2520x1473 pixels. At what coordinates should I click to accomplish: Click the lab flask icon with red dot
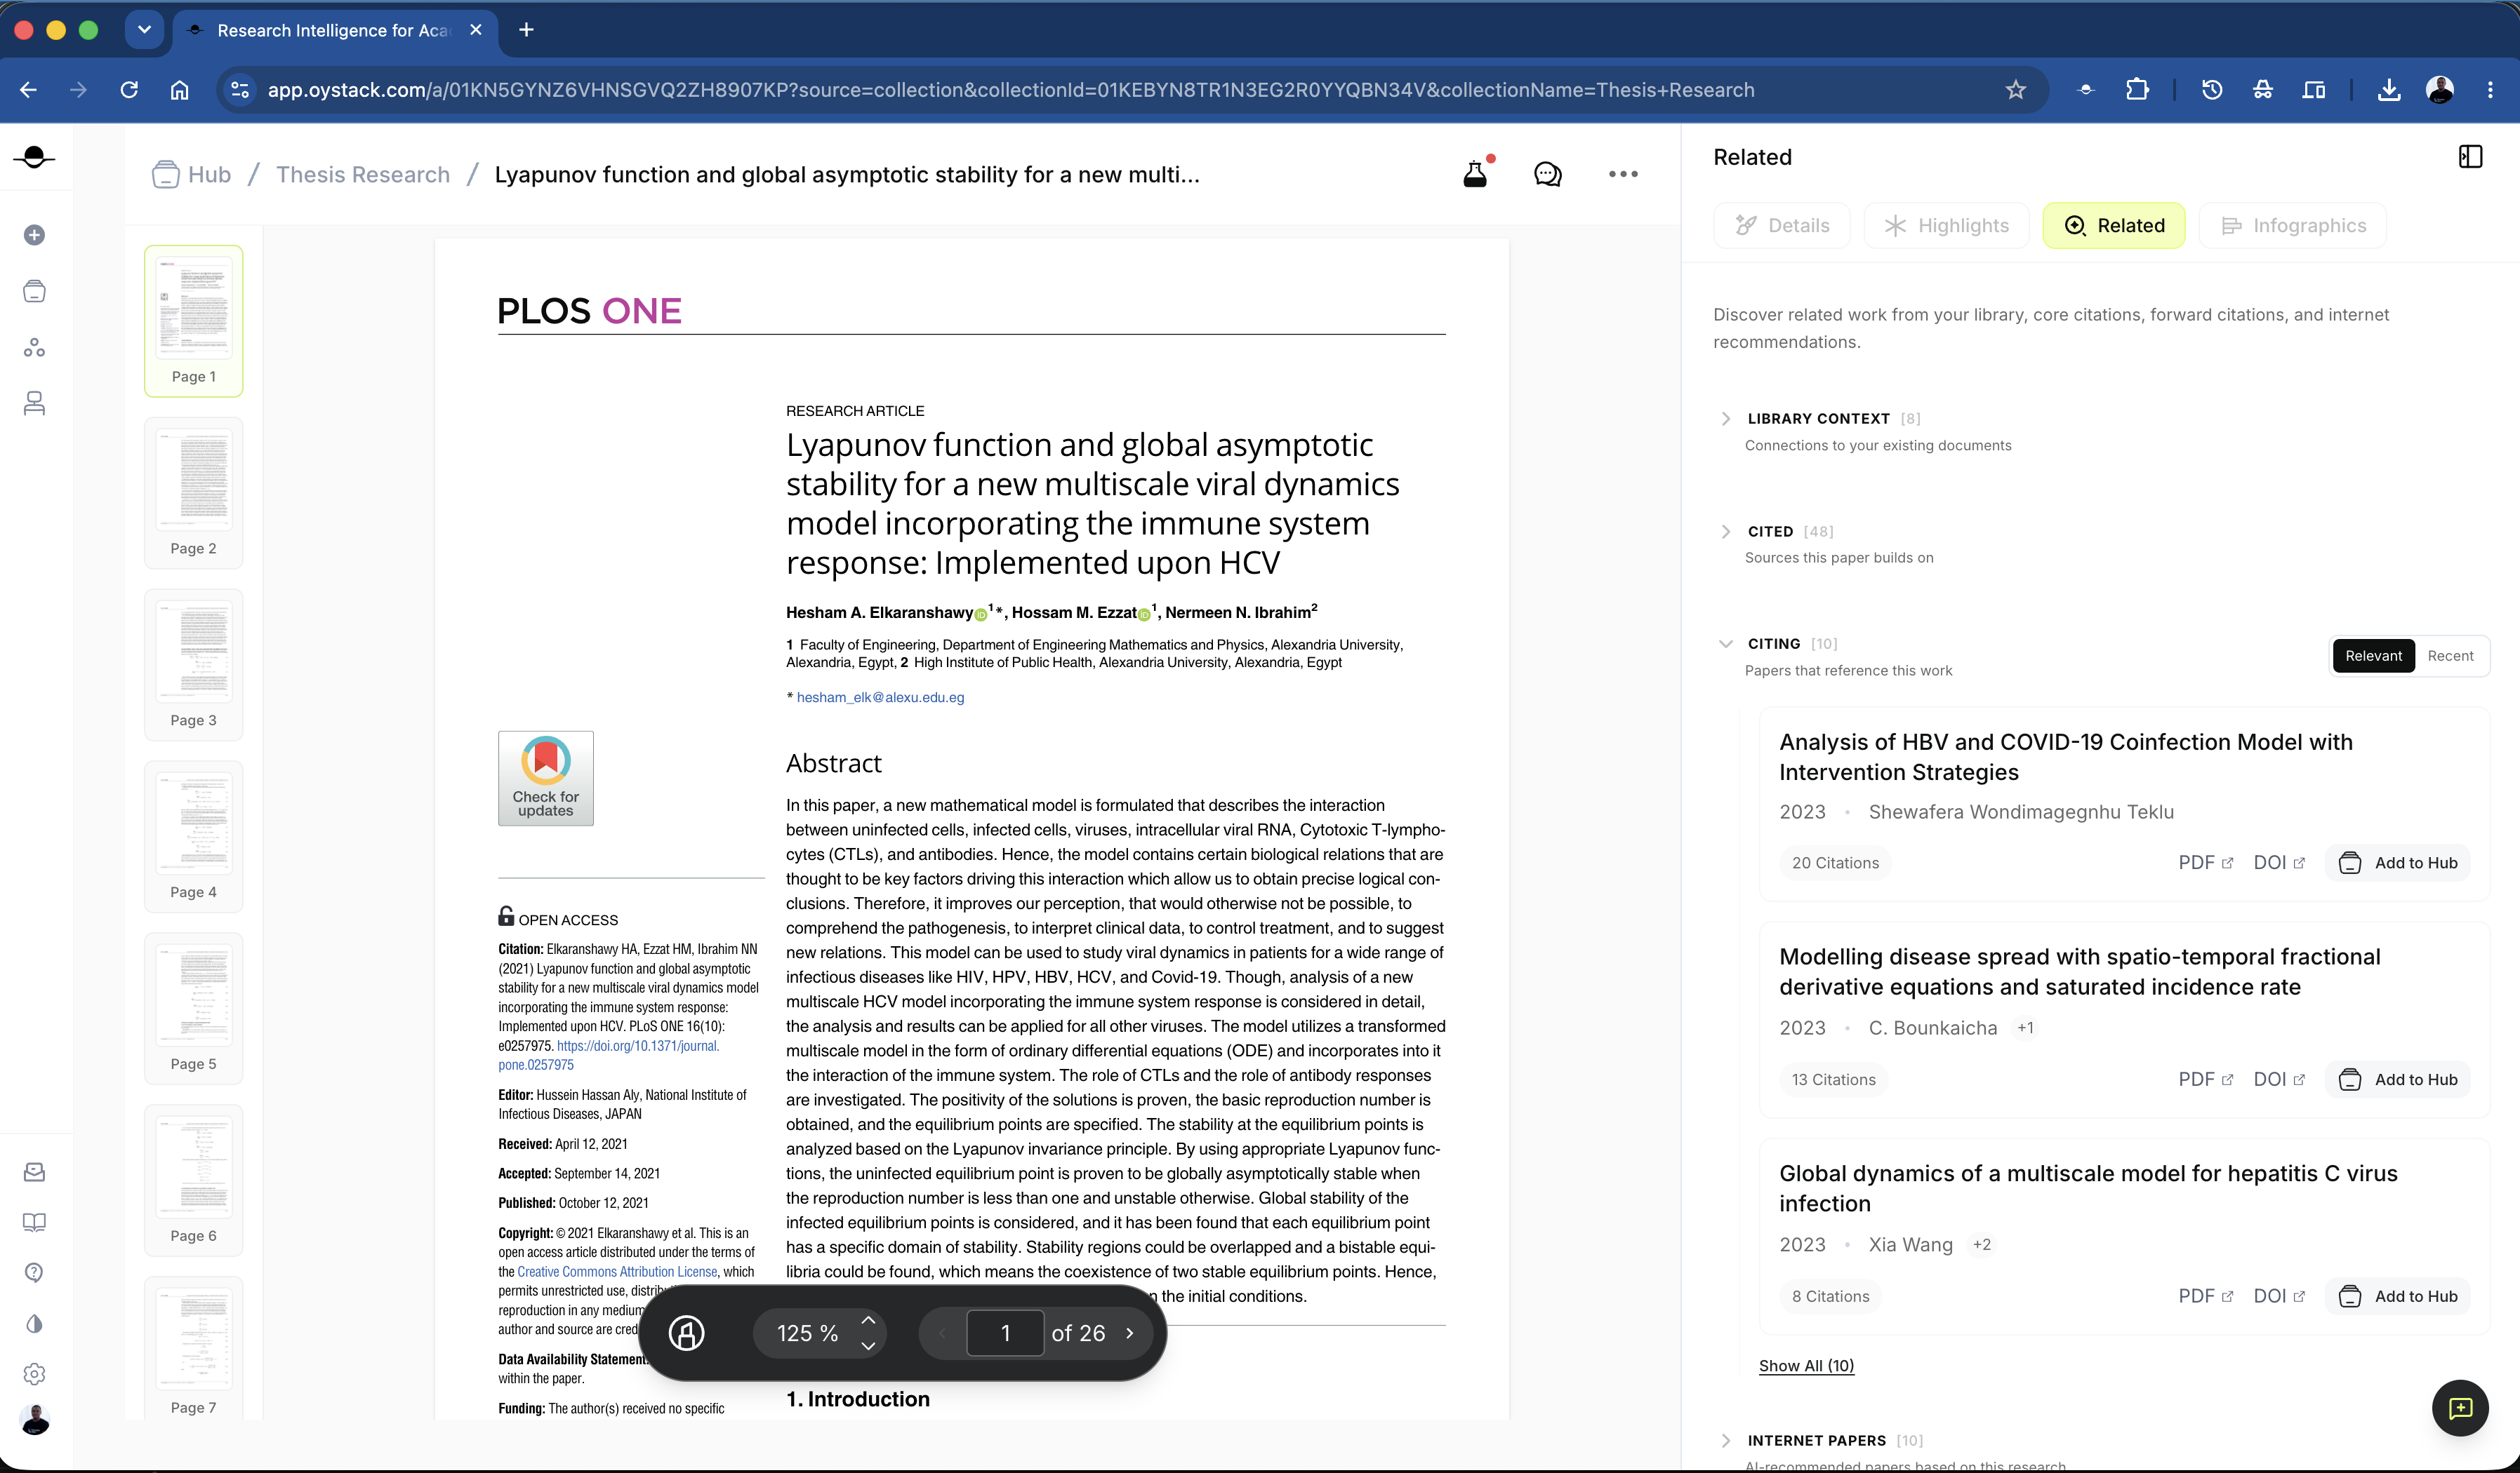pos(1476,174)
